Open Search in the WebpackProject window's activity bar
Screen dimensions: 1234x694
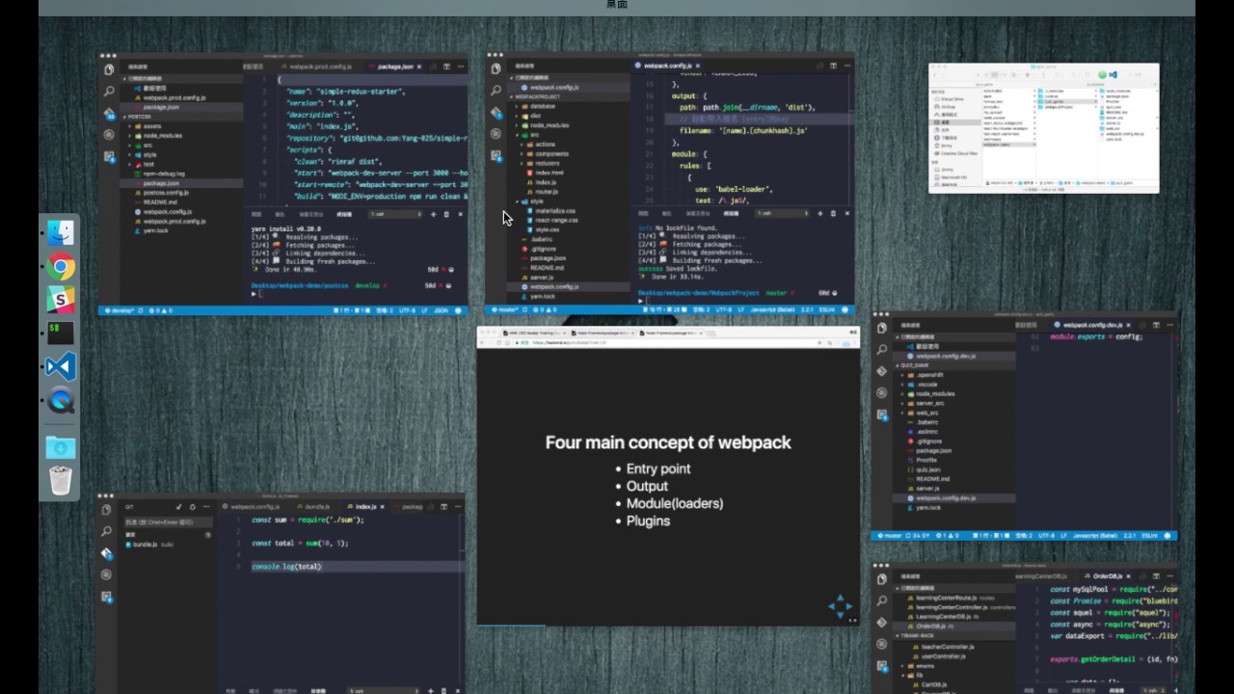point(496,91)
